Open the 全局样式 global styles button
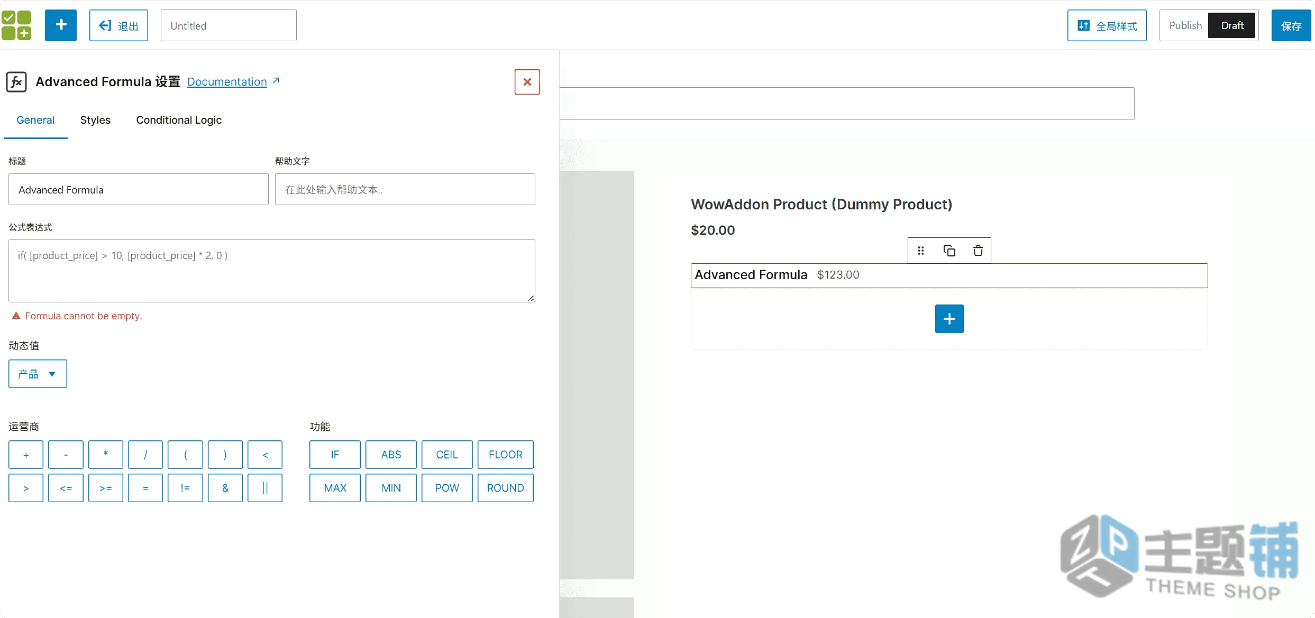Image resolution: width=1315 pixels, height=618 pixels. click(1107, 25)
